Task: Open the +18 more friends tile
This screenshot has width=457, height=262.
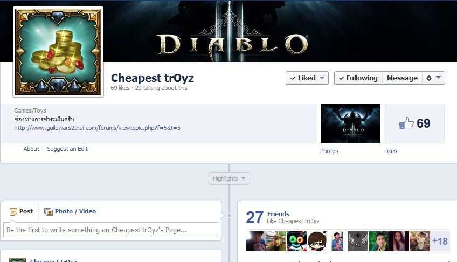Action: (440, 242)
